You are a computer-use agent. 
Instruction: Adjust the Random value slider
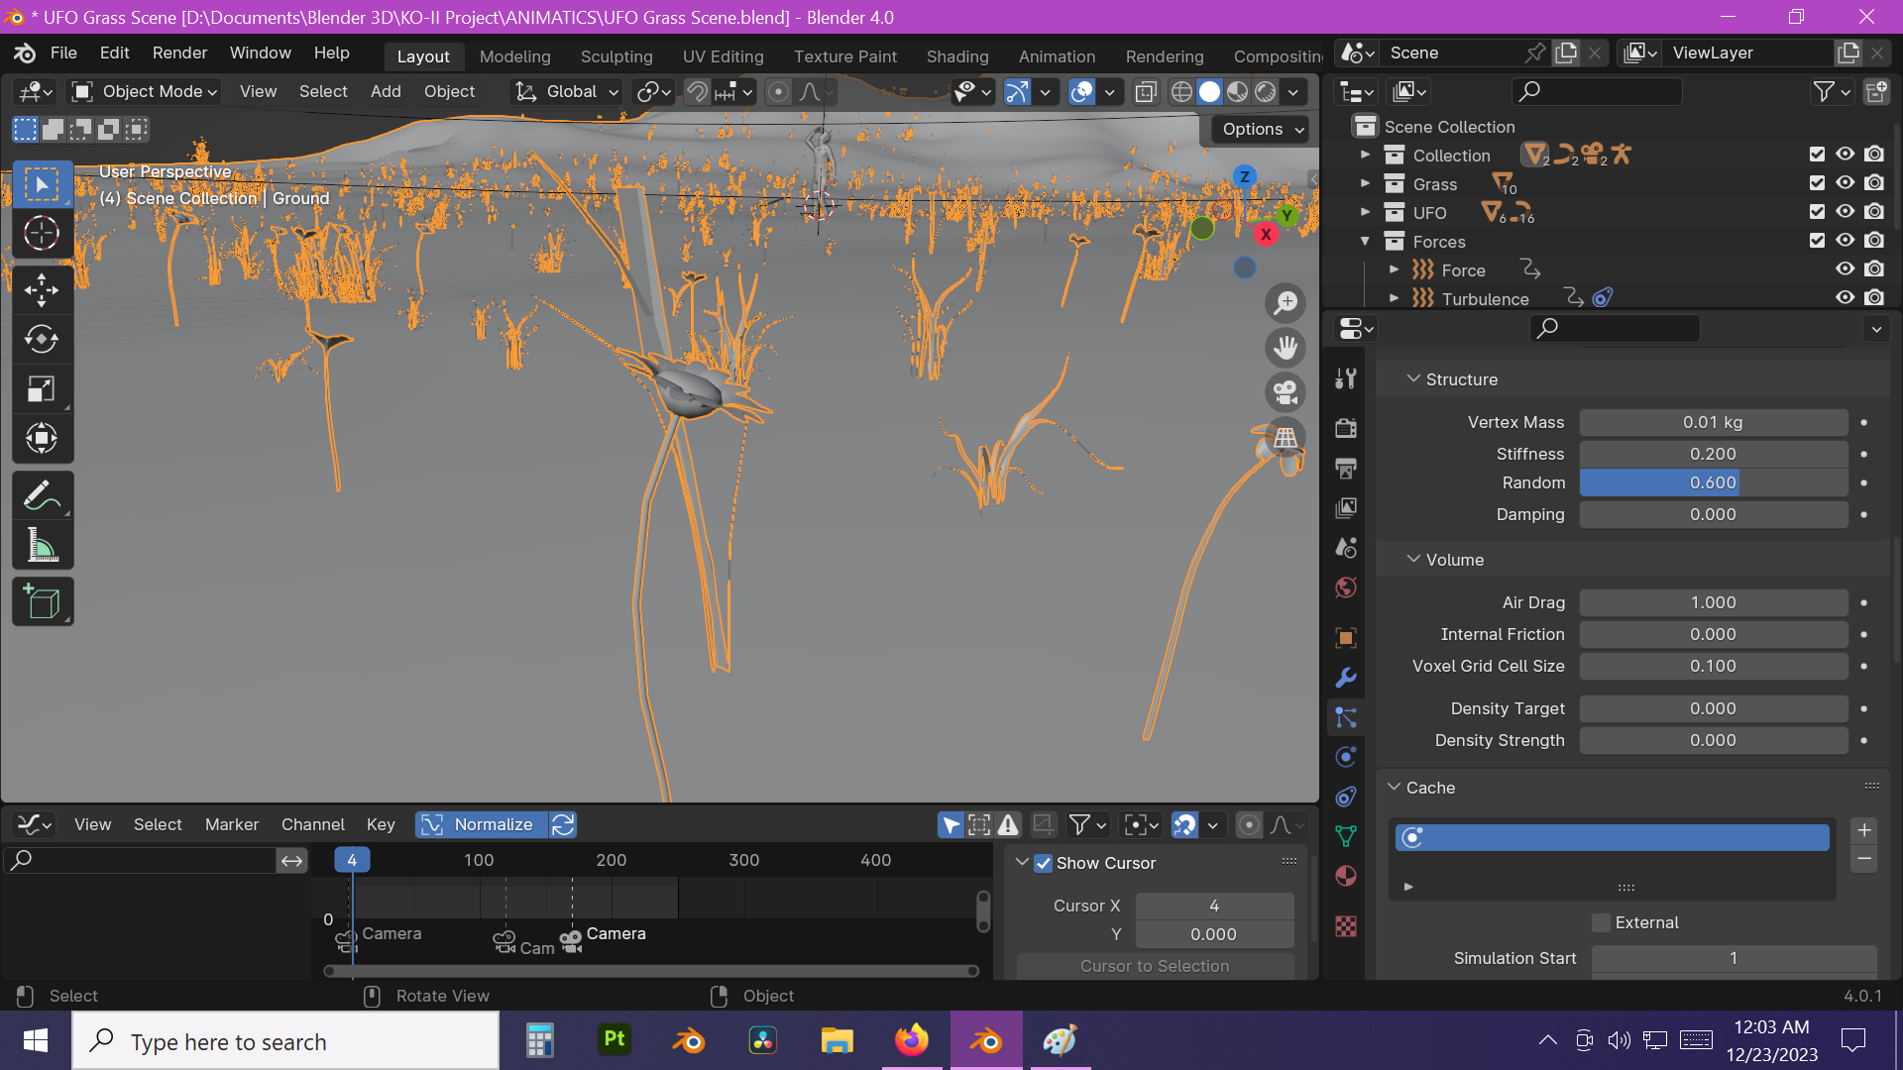pos(1714,482)
